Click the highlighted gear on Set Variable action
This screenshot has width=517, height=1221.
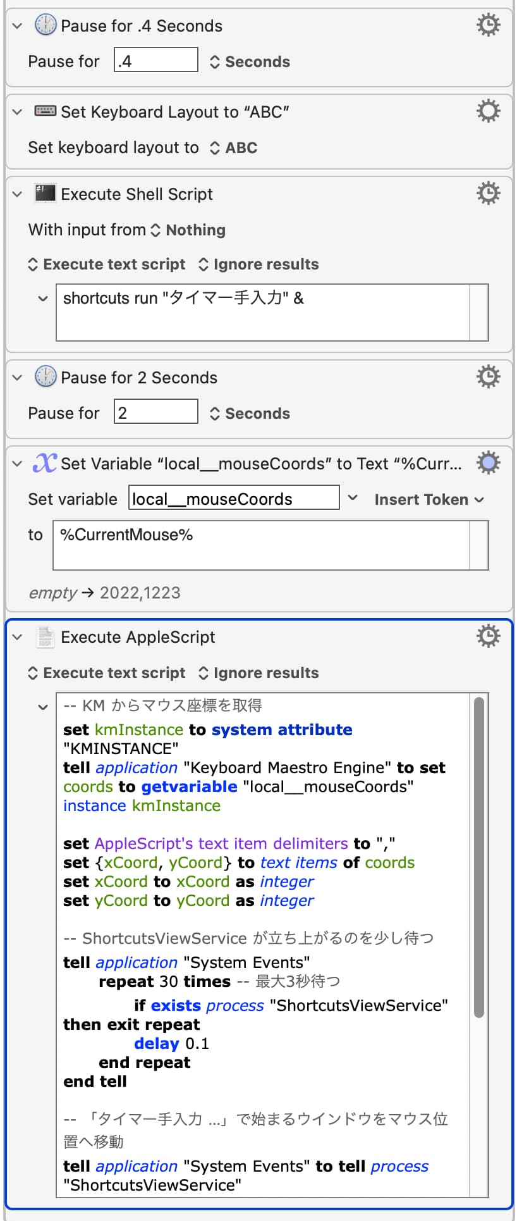coord(488,463)
